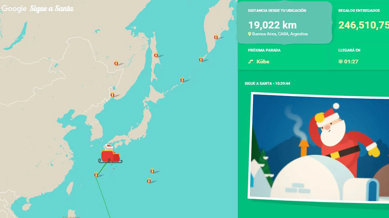
Task: Select upper gift marker in Pacific Ocean
Action: click(152, 171)
